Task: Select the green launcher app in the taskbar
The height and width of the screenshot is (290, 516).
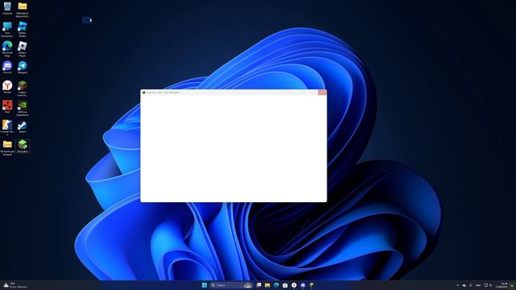Action: point(312,285)
